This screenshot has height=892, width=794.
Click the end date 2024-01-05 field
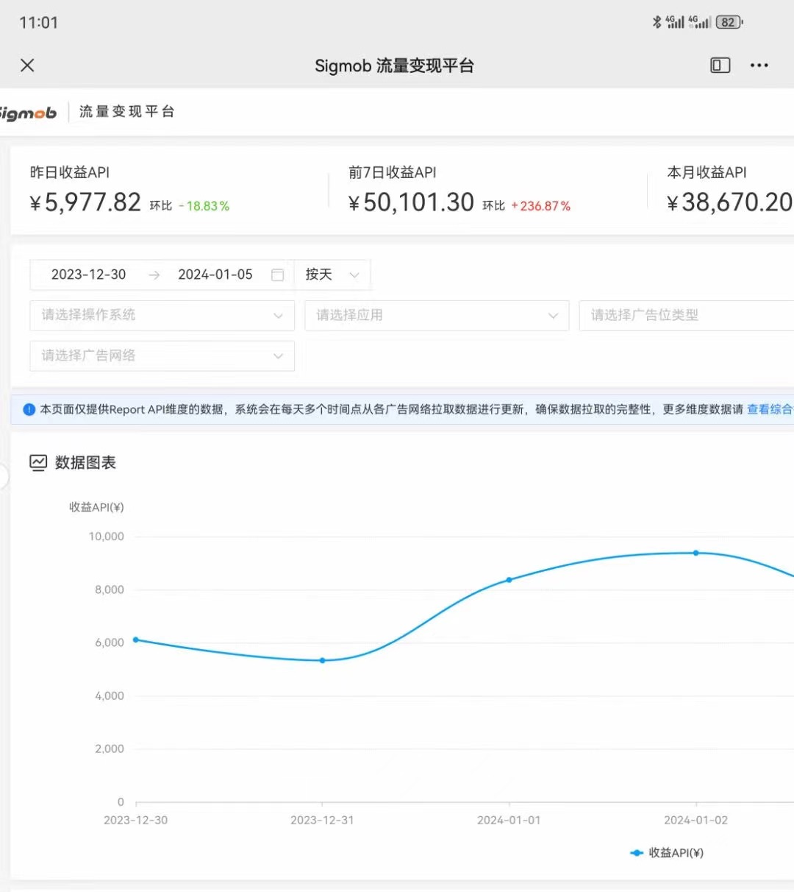(215, 275)
